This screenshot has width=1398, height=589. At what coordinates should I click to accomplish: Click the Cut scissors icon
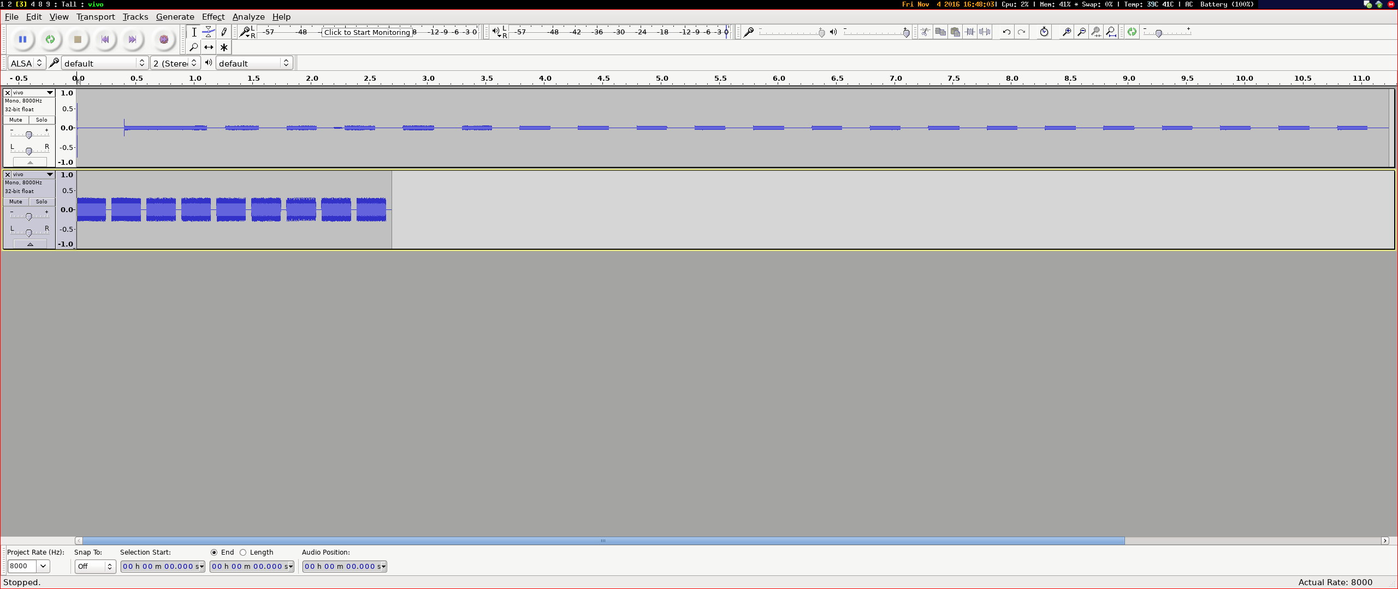click(x=925, y=32)
